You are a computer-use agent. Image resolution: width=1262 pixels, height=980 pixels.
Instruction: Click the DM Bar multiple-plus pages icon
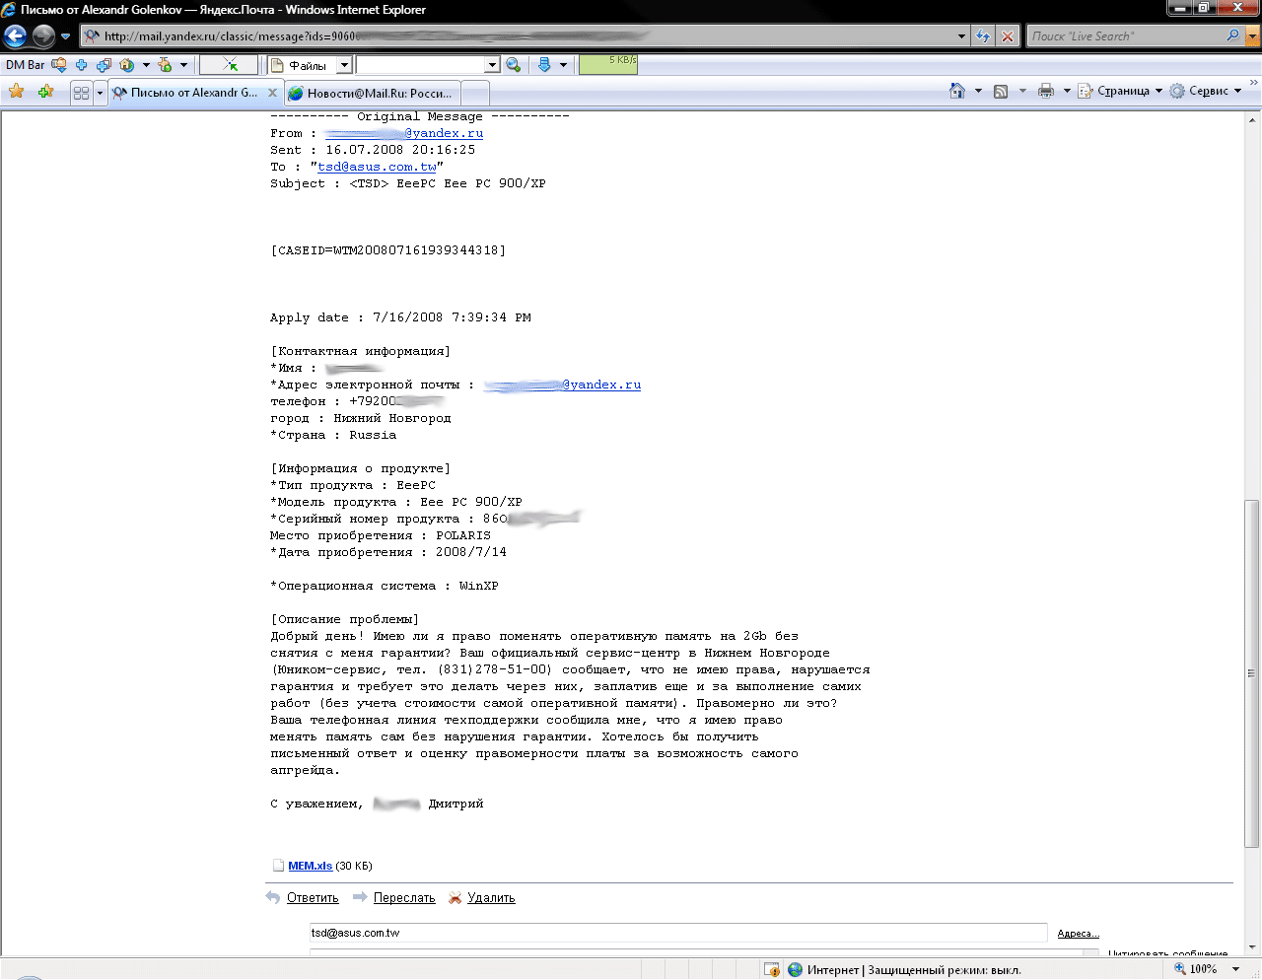tap(104, 65)
